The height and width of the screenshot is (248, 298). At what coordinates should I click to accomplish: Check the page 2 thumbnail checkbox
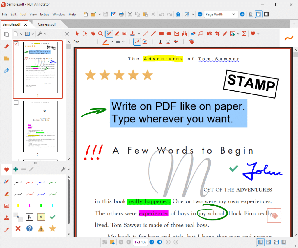pos(16,102)
